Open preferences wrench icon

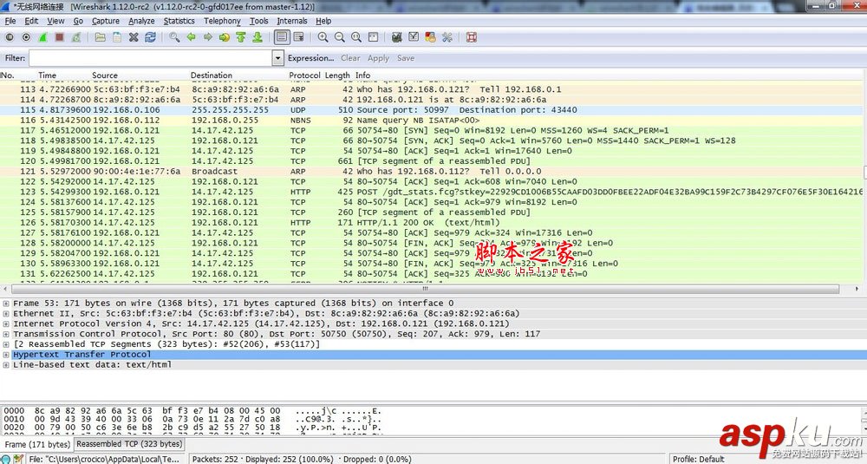447,37
